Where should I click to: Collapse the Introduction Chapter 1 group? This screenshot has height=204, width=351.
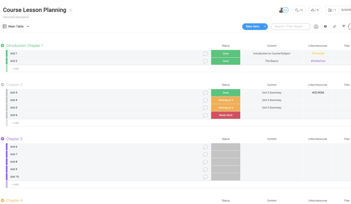[2, 46]
